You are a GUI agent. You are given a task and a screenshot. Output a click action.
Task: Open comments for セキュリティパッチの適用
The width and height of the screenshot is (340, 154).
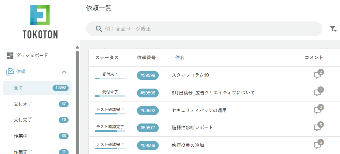pyautogui.click(x=318, y=110)
